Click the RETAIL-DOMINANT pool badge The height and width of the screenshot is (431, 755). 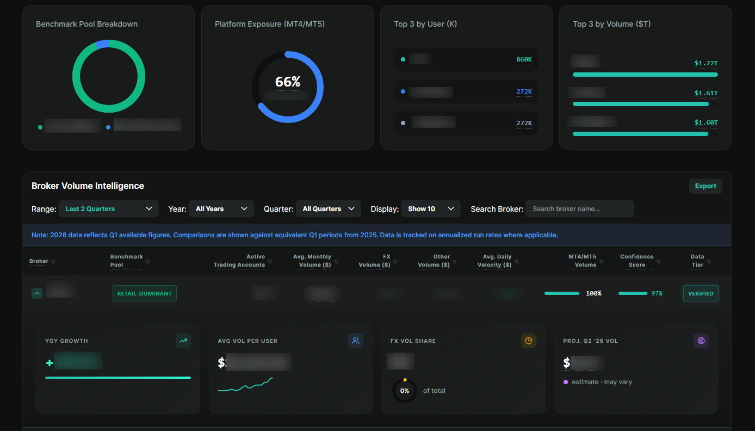tap(145, 293)
